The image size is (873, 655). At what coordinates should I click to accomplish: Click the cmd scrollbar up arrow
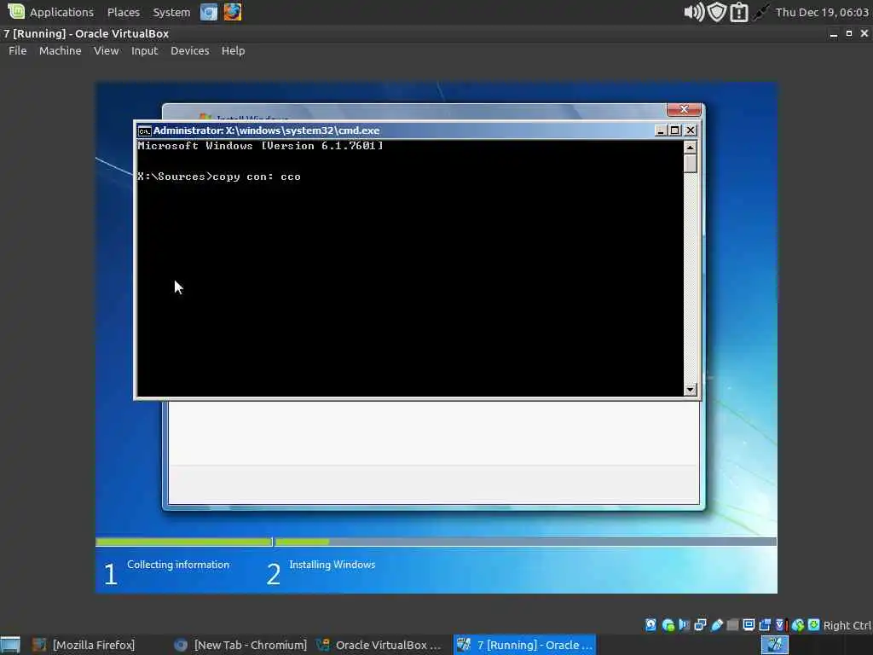click(x=690, y=148)
